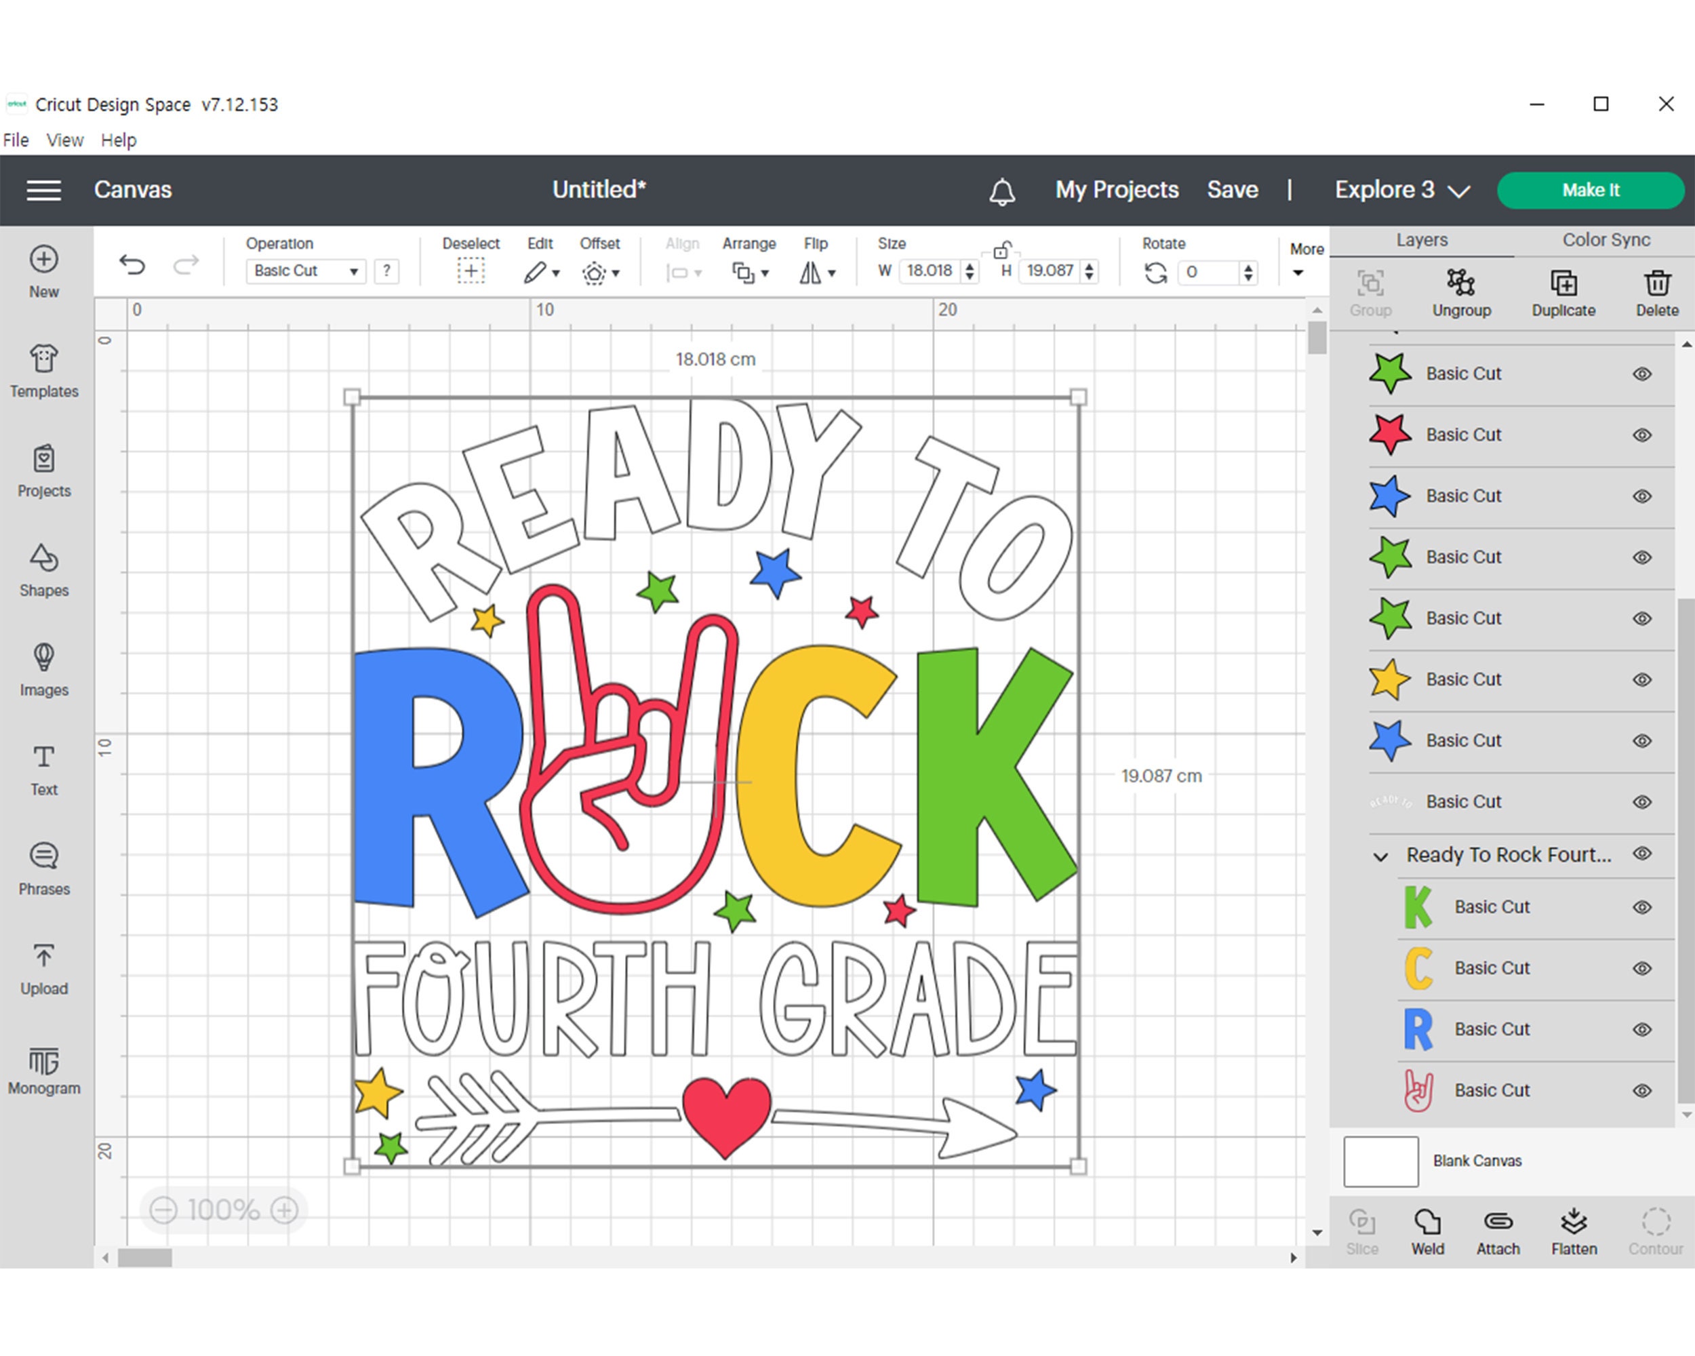Image resolution: width=1695 pixels, height=1356 pixels.
Task: Open the notifications bell
Action: click(x=1001, y=191)
